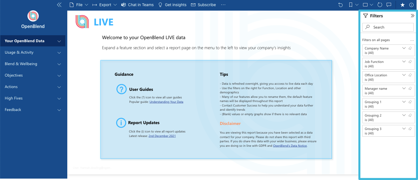Screen dimensions: 418x180
Task: Expand Usage & Activity chevron
Action: (x=59, y=53)
